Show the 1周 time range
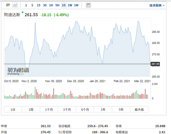Viewport: 171px width, 134px height. [31, 109]
